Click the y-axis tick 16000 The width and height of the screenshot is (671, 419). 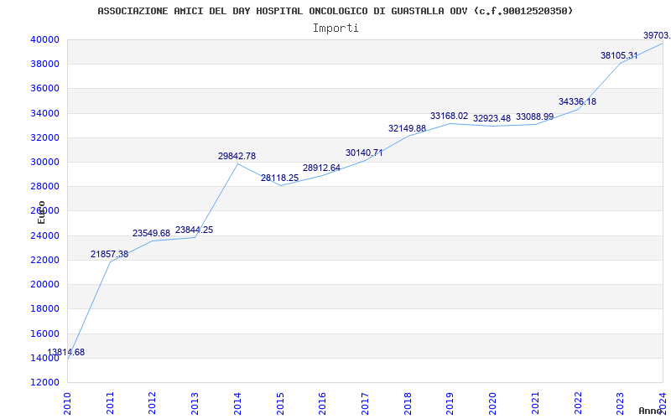(44, 334)
